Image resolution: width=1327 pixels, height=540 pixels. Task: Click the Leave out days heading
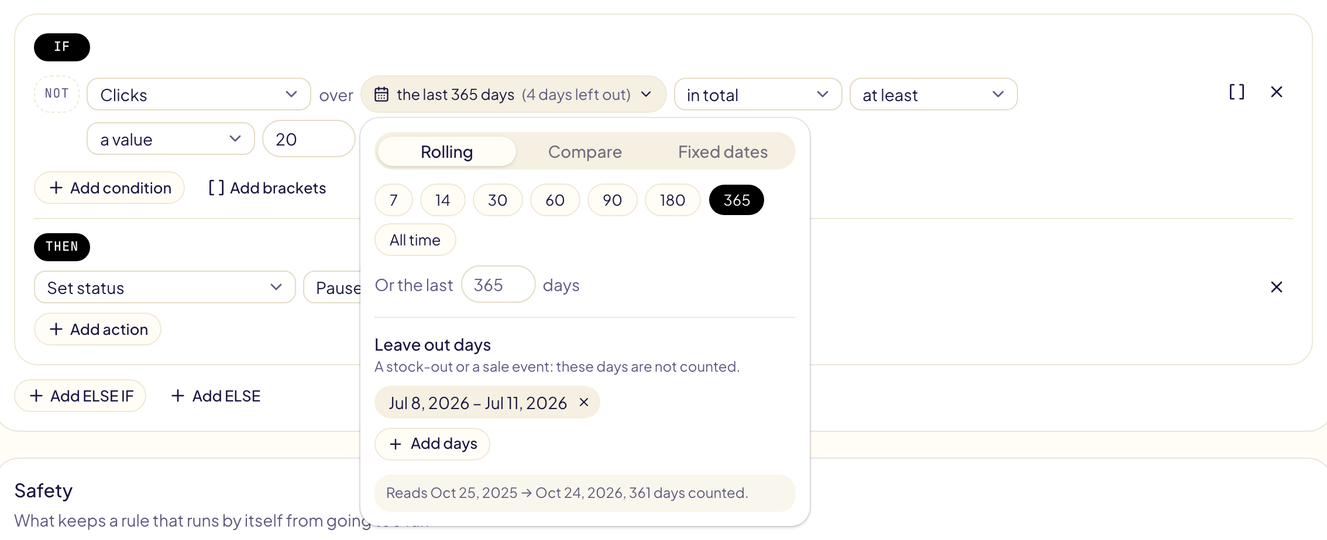pos(433,345)
